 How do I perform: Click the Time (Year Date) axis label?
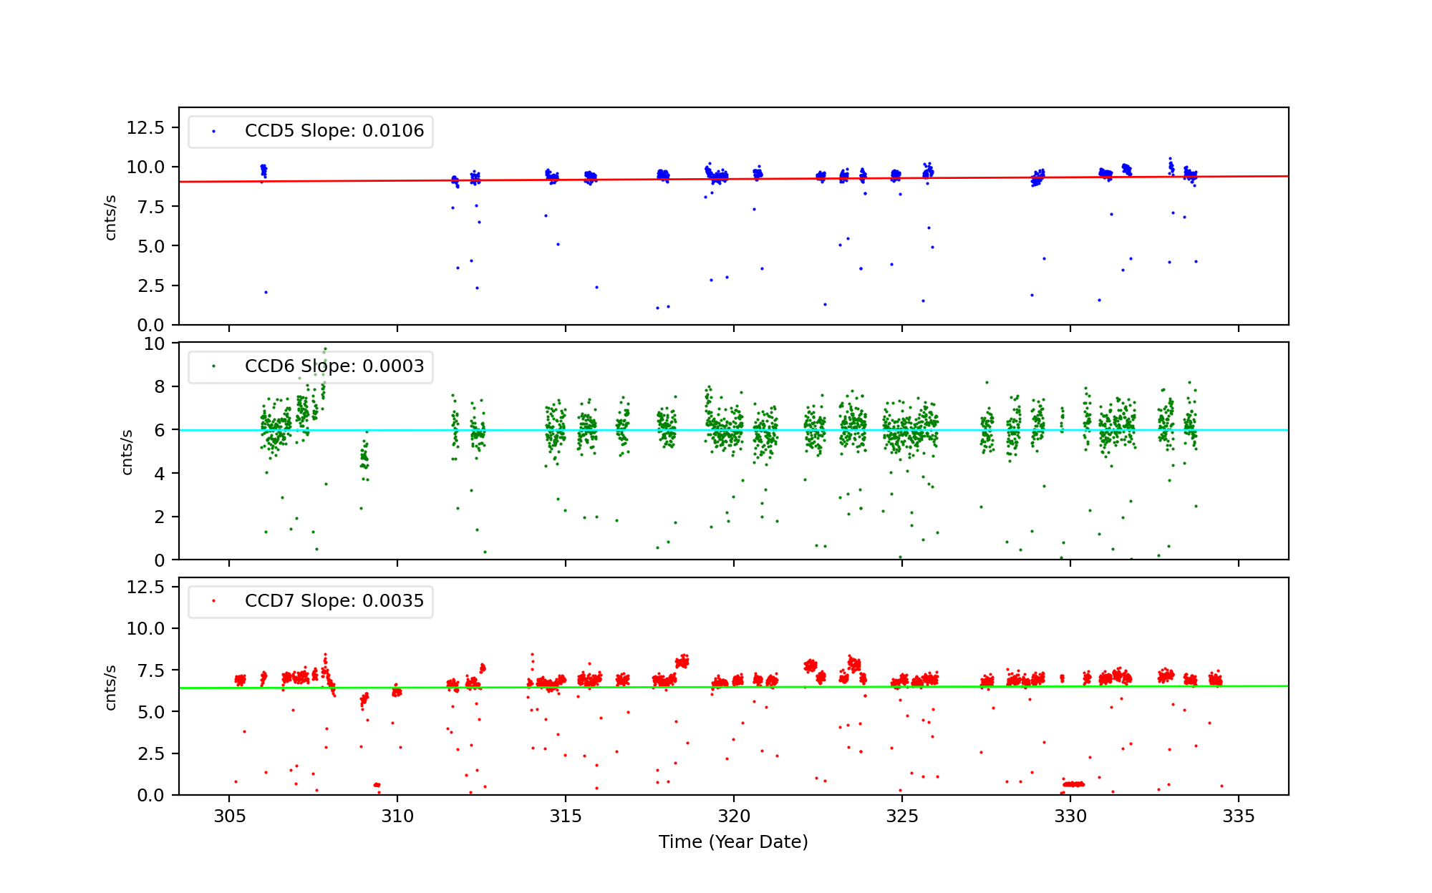click(x=733, y=842)
